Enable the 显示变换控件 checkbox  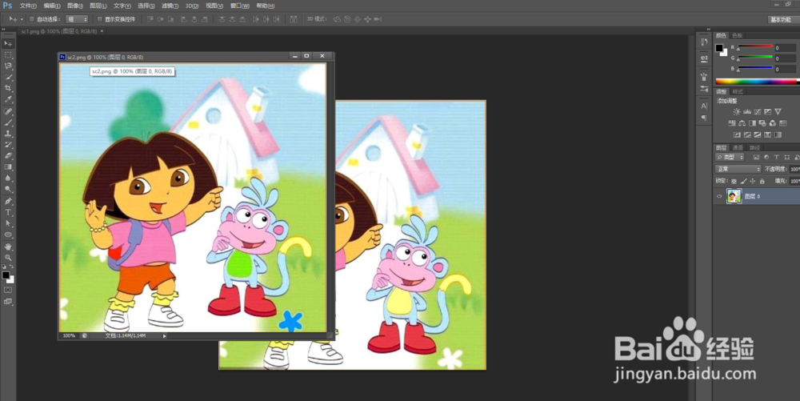[x=99, y=19]
